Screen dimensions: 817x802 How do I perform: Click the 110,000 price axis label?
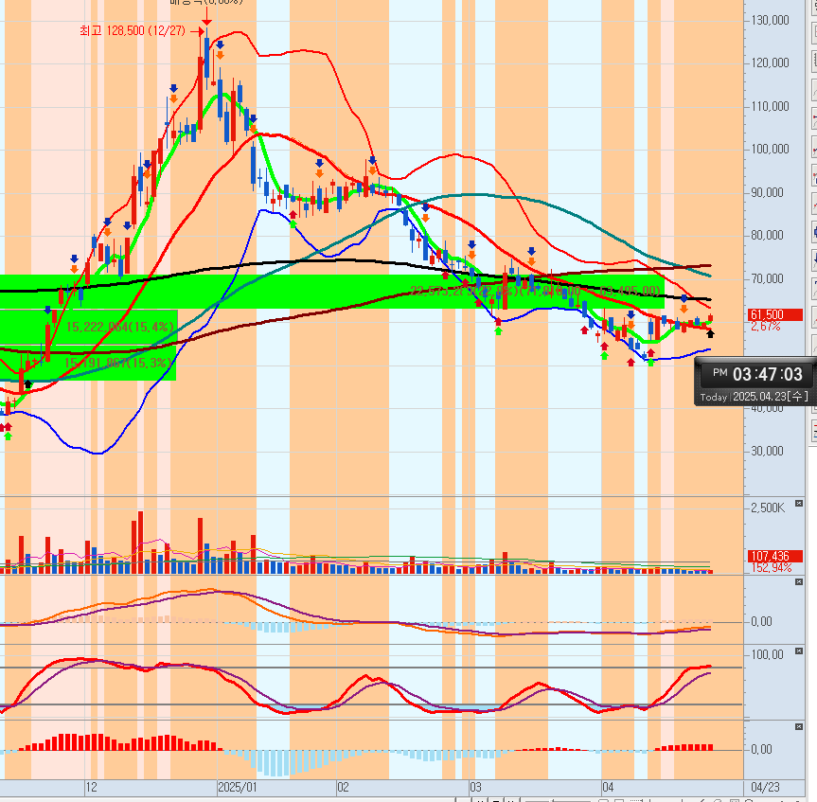tap(770, 106)
